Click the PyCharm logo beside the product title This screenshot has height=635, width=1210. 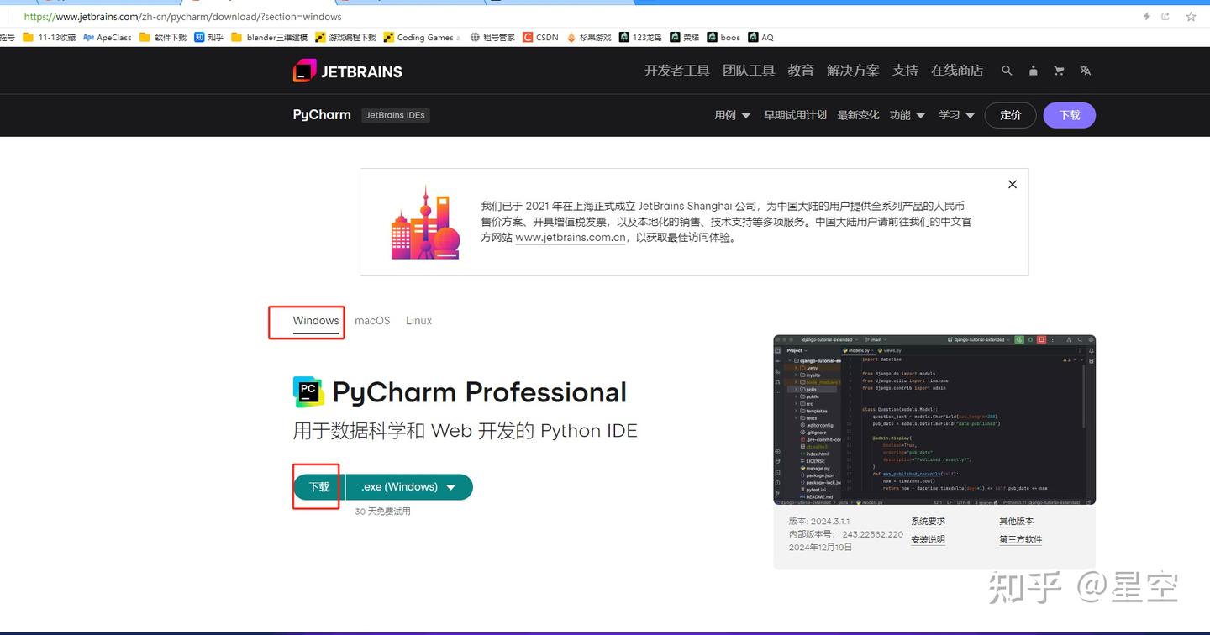click(308, 391)
